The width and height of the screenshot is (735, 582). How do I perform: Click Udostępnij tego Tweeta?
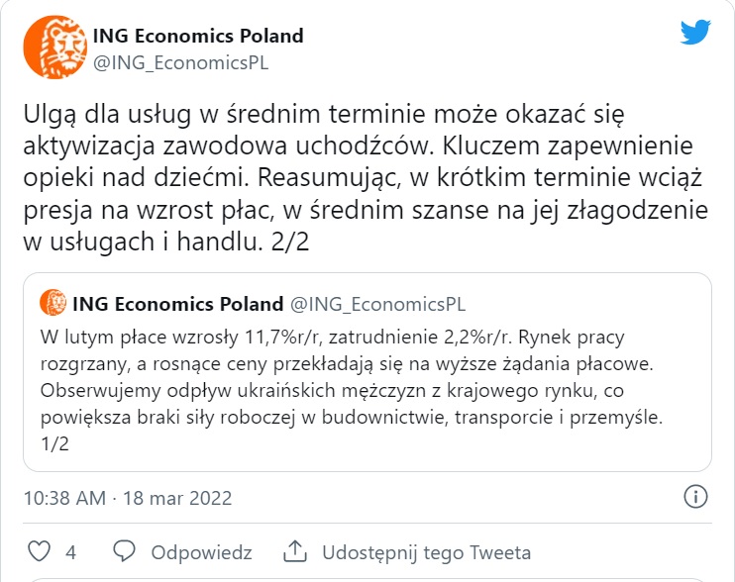(426, 552)
